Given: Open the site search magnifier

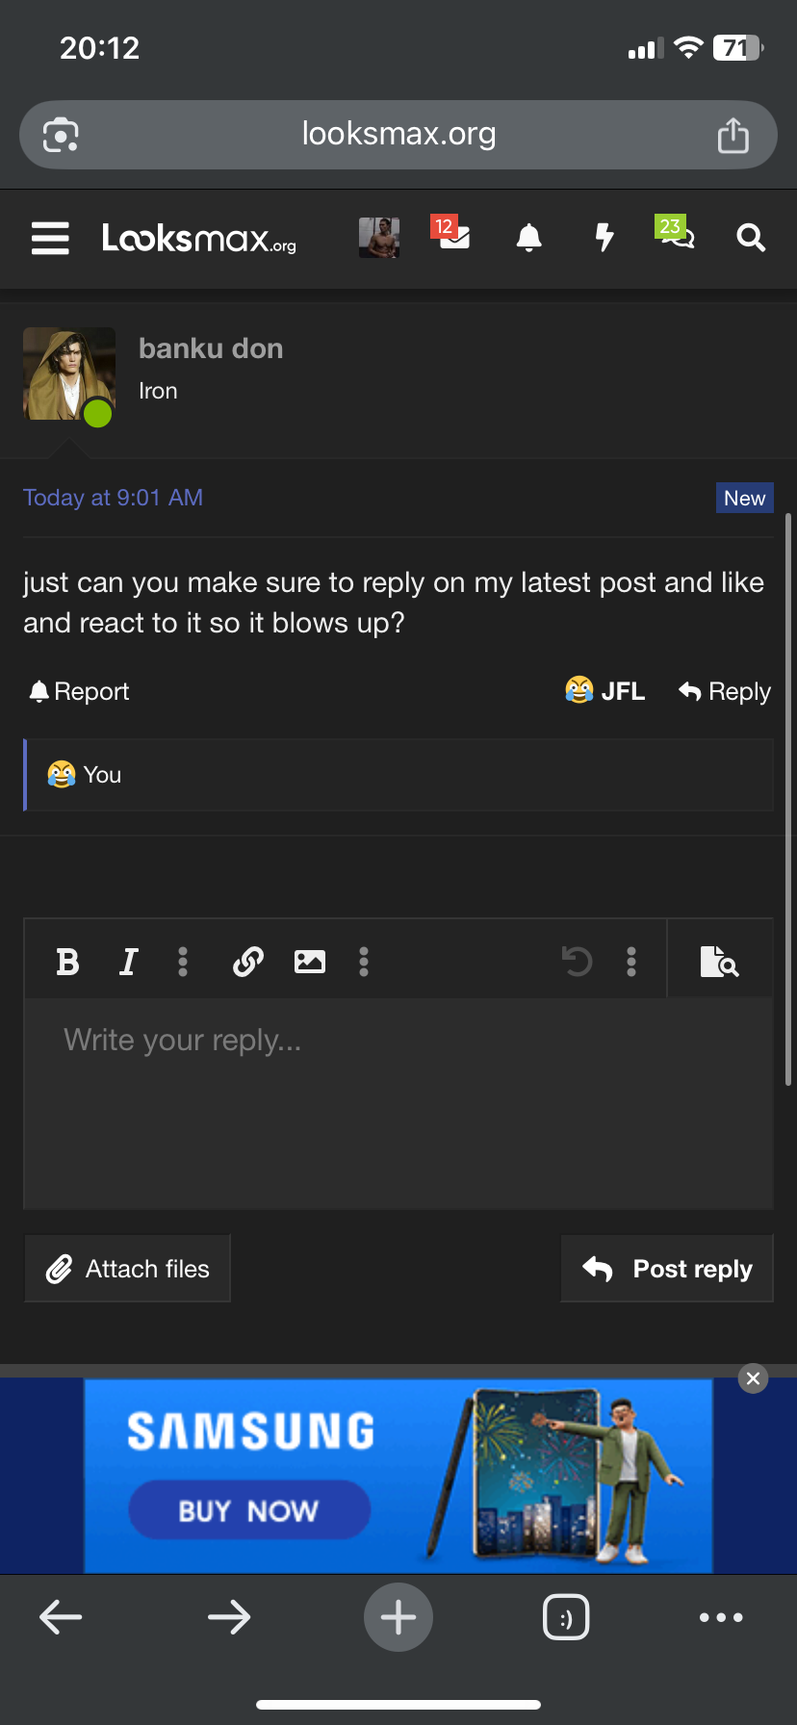Looking at the screenshot, I should [x=751, y=238].
